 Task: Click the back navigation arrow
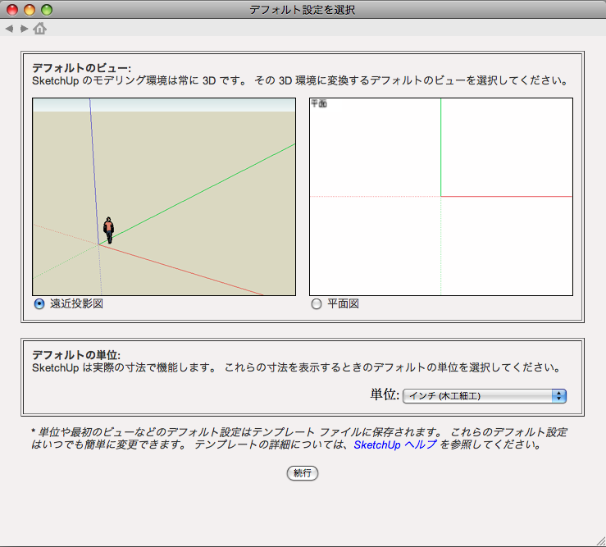[9, 29]
